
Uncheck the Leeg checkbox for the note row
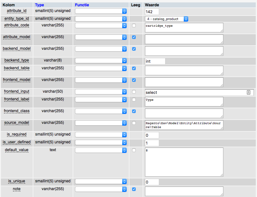click(134, 189)
